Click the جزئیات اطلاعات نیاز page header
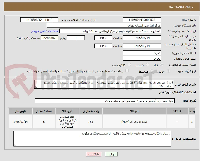 click(x=181, y=7)
